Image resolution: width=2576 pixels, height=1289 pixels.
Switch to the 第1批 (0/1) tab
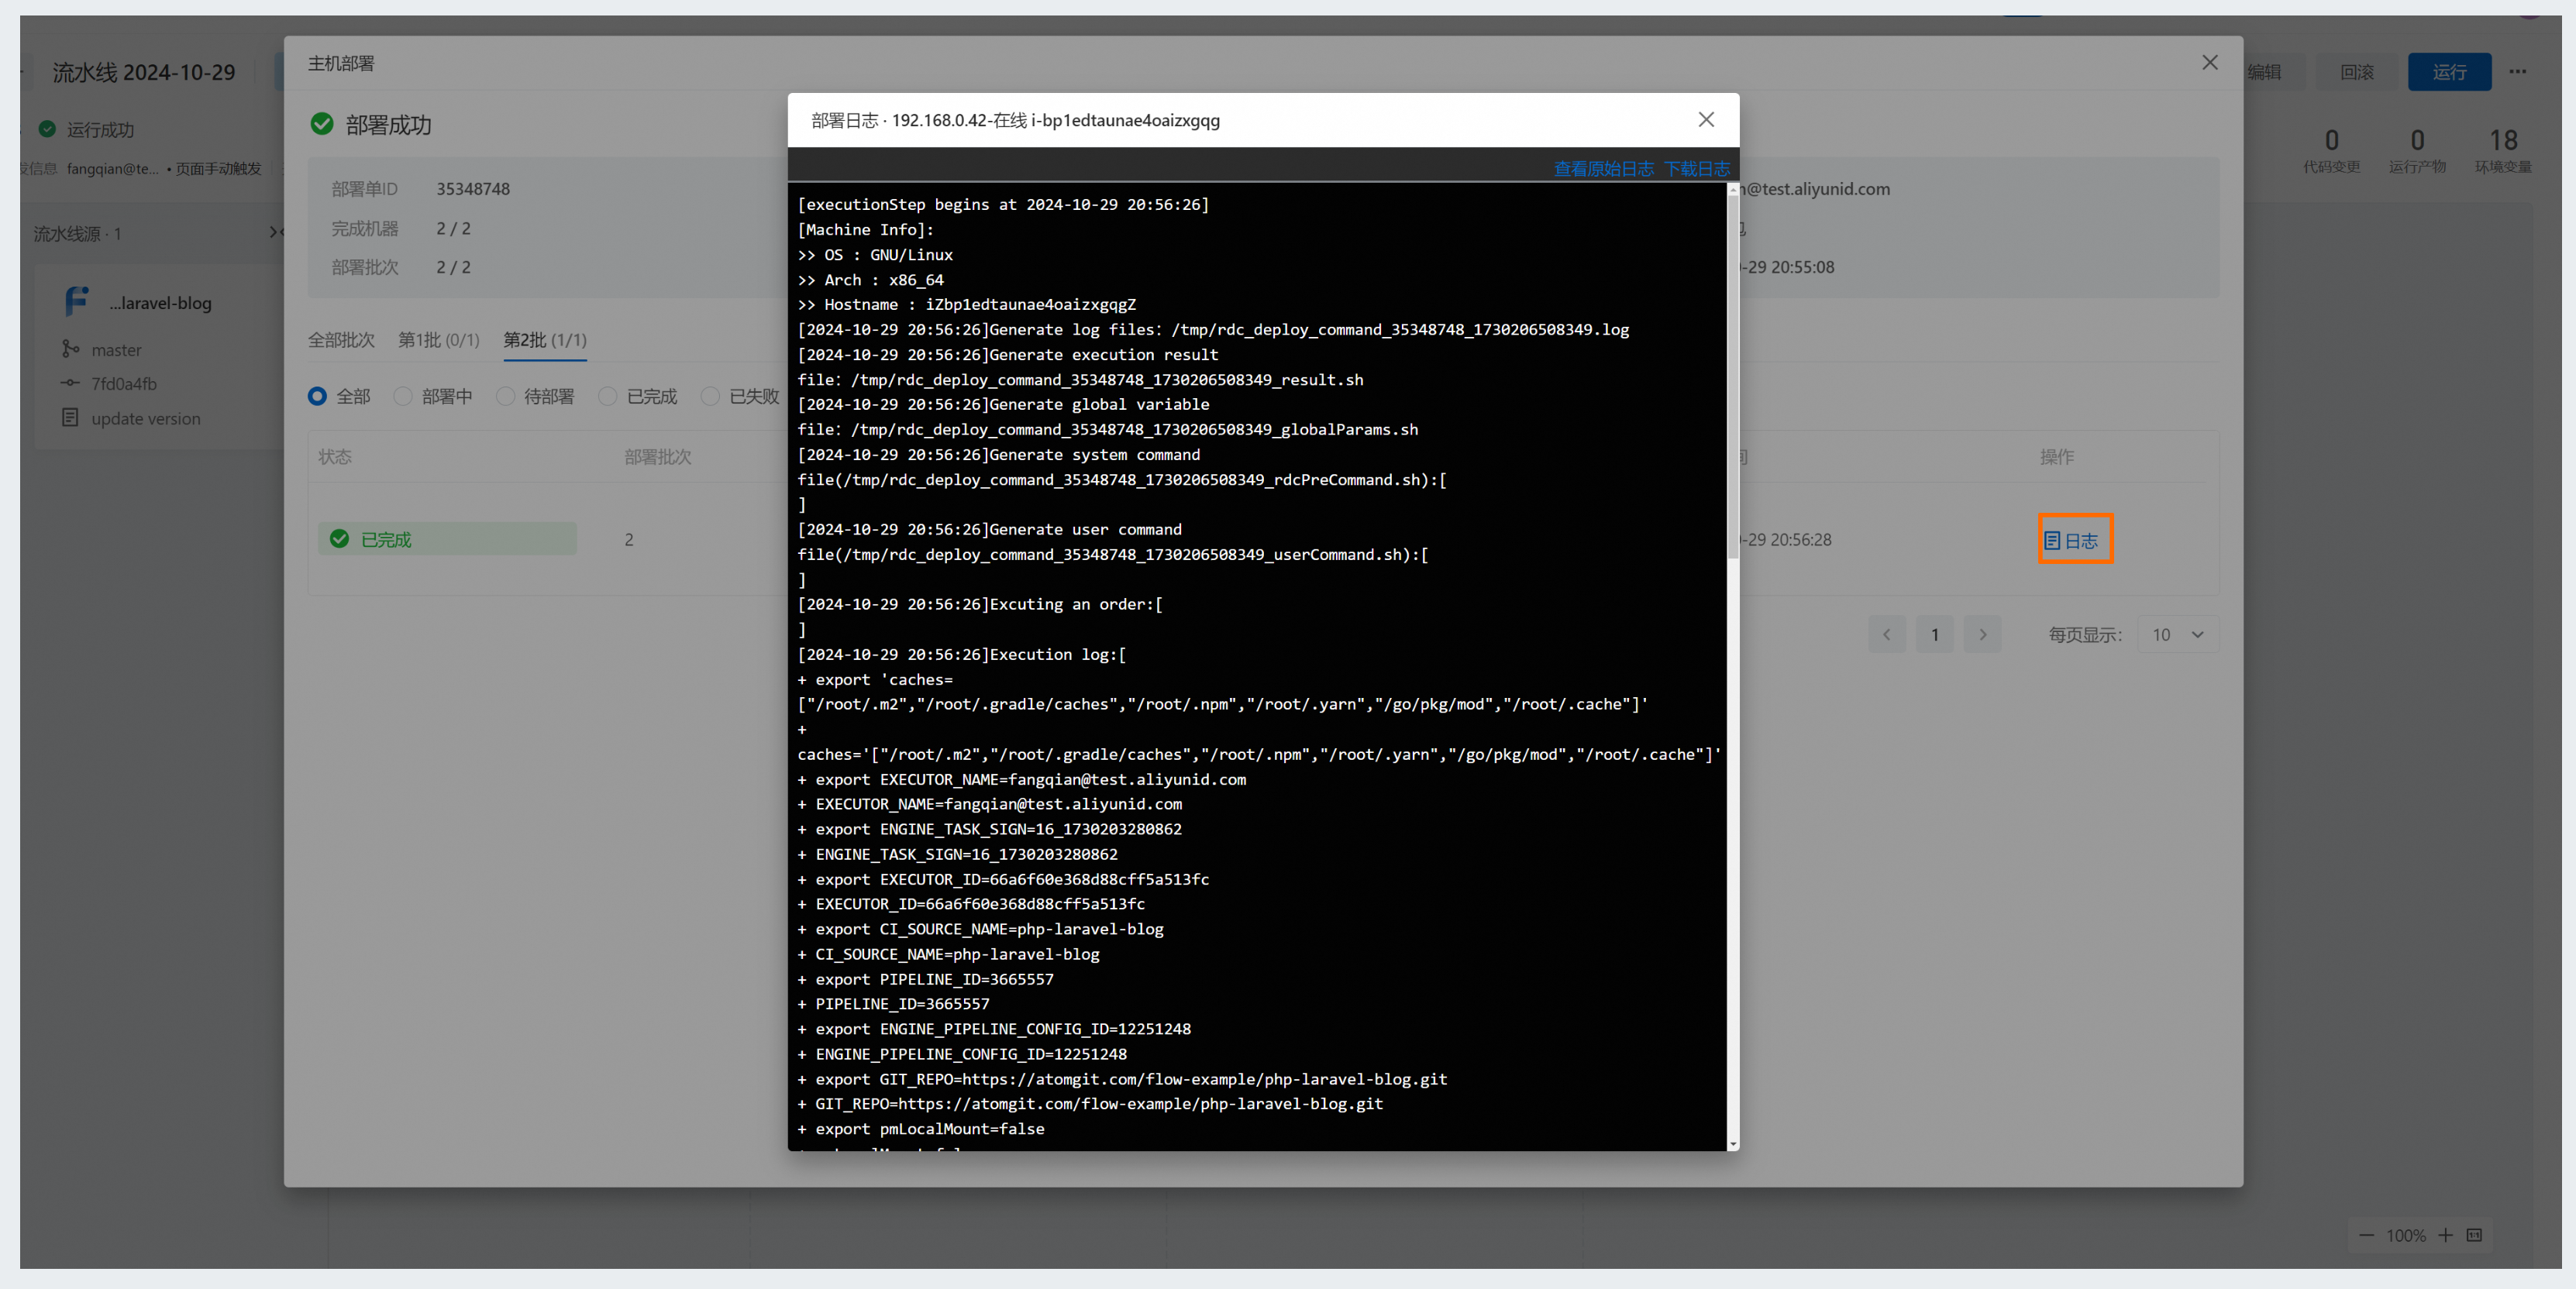(439, 340)
